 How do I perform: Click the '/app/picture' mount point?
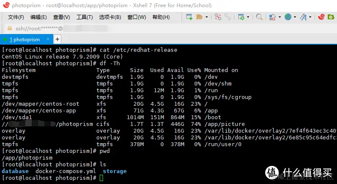[225, 124]
